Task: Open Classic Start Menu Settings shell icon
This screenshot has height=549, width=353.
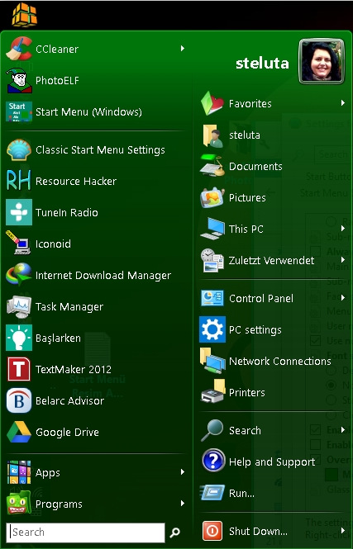Action: tap(19, 150)
